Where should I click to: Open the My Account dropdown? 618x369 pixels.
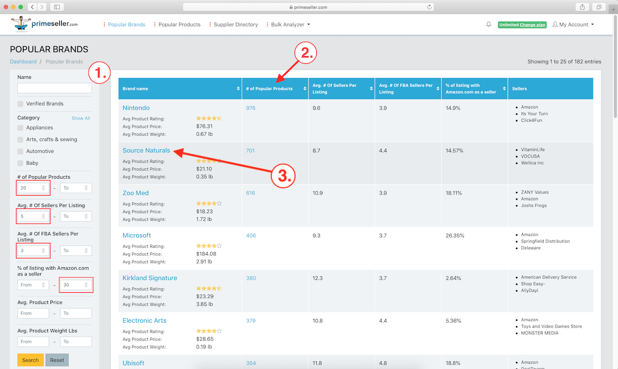pos(573,24)
